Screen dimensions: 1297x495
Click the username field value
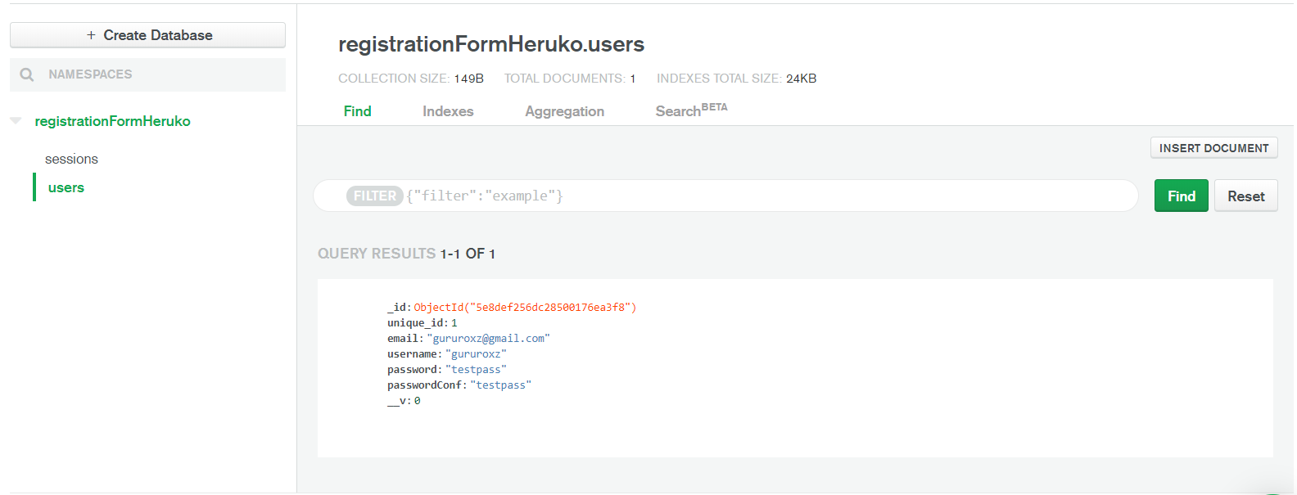click(x=476, y=354)
